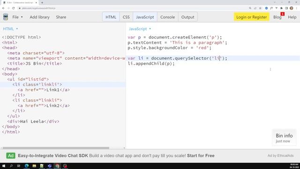The height and width of the screenshot is (169, 300).
Task: Open the Chrome profile avatar
Action: [292, 8]
